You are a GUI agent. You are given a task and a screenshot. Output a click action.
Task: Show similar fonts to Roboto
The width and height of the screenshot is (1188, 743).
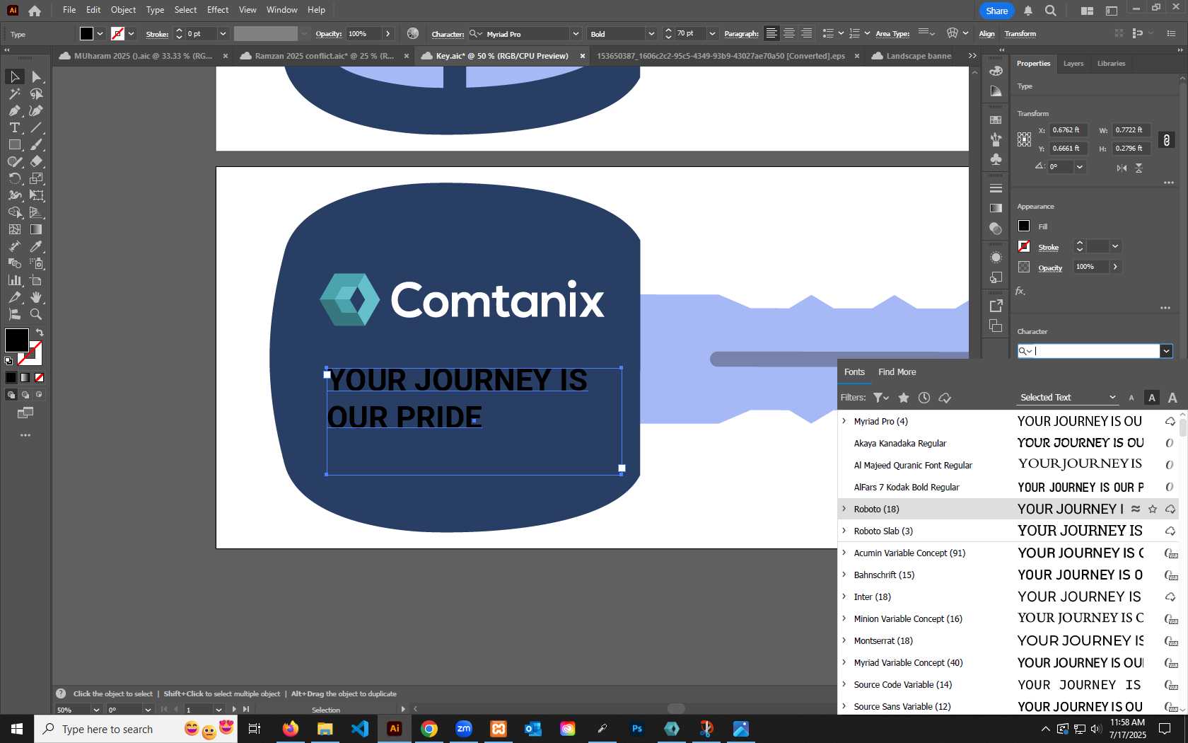click(1136, 509)
